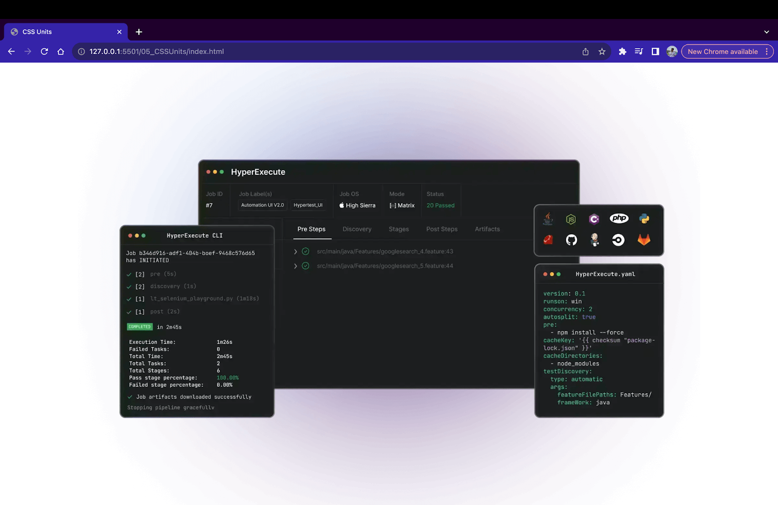The width and height of the screenshot is (778, 505).
Task: Click the HyperExecute CLI title
Action: pos(194,236)
